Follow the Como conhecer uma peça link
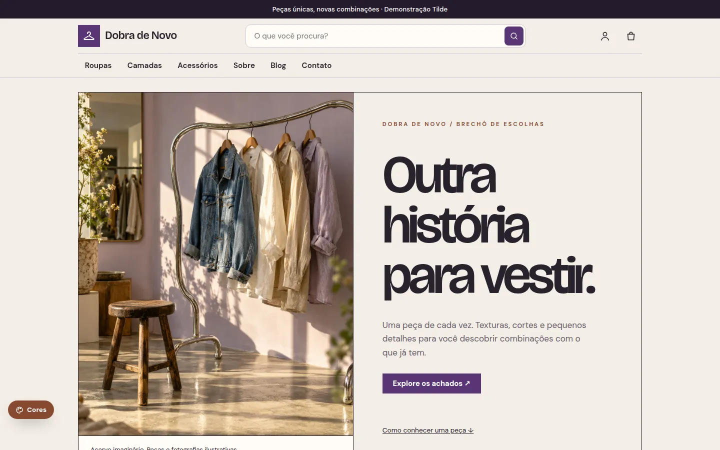 (x=428, y=430)
